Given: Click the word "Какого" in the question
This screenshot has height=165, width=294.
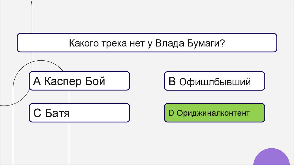Looking at the screenshot, I should tap(84, 44).
